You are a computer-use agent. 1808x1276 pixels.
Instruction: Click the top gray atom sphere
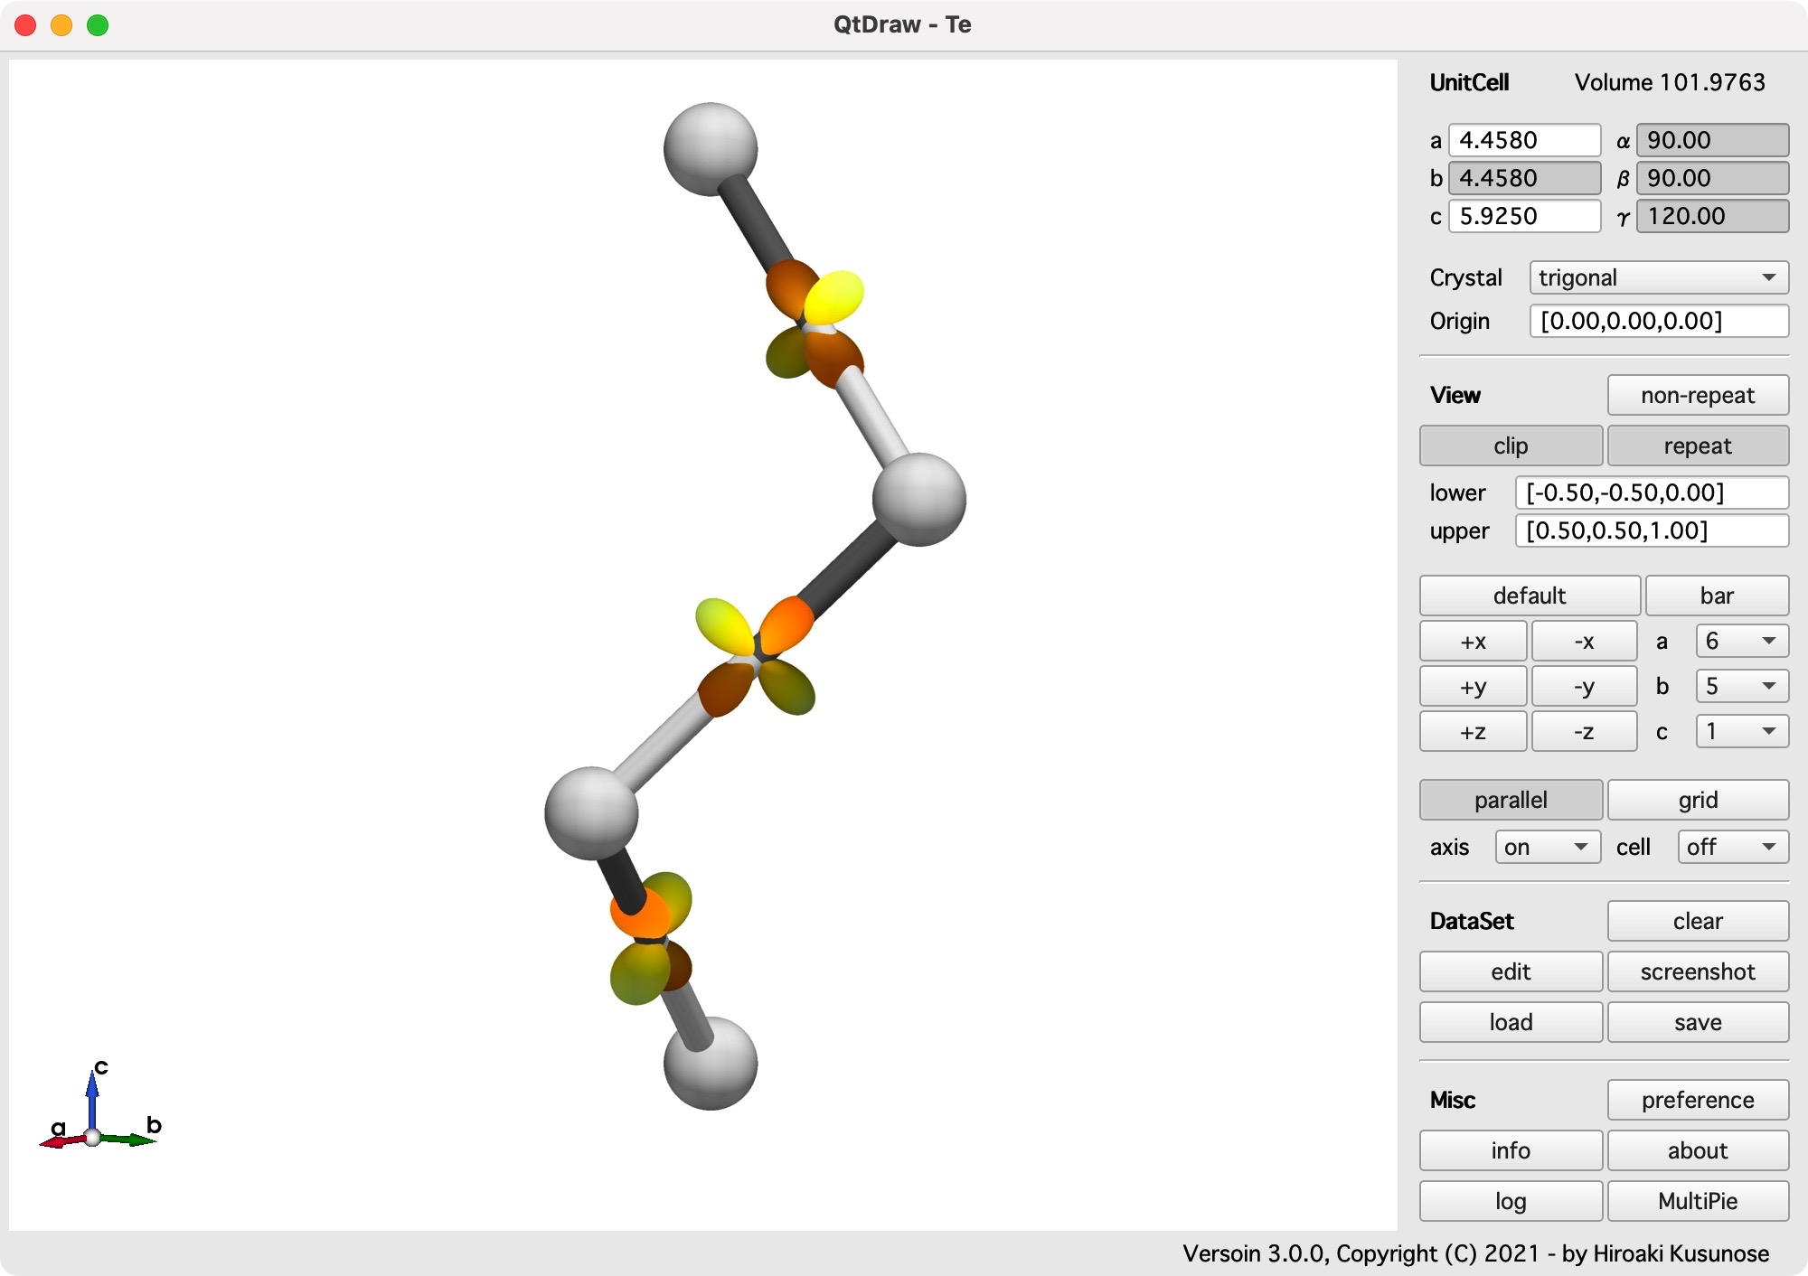[710, 148]
